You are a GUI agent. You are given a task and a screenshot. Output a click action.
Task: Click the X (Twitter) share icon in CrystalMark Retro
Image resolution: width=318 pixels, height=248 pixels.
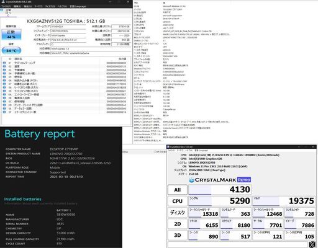[x=312, y=244]
